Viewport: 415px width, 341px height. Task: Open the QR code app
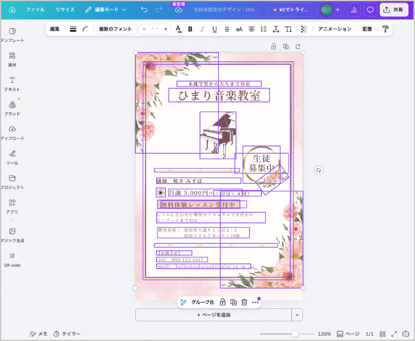[12, 260]
